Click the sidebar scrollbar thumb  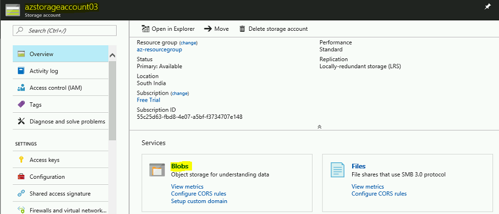[112, 101]
